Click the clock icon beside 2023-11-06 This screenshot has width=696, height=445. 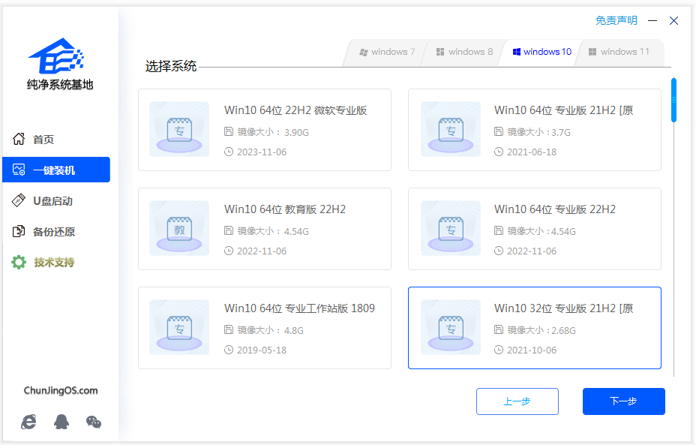tap(229, 152)
